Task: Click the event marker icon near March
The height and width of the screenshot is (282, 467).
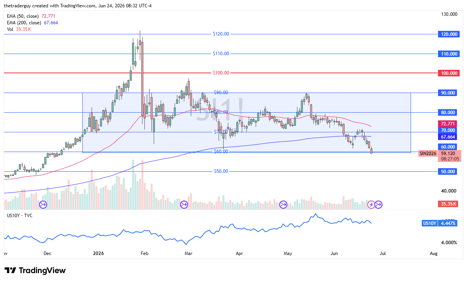Action: coord(184,204)
